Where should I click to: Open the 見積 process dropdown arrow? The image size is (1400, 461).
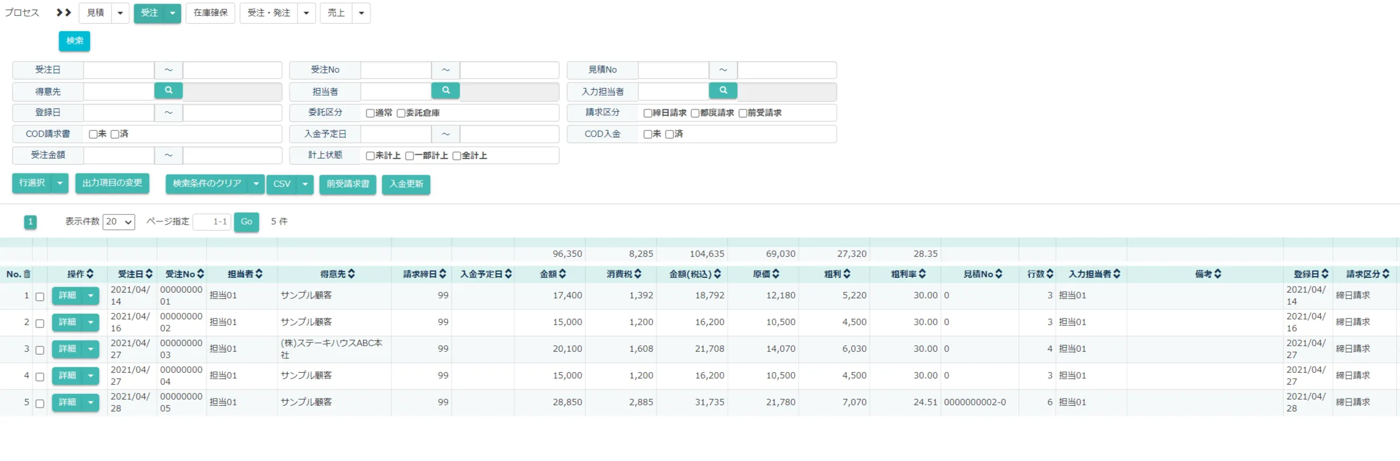120,13
